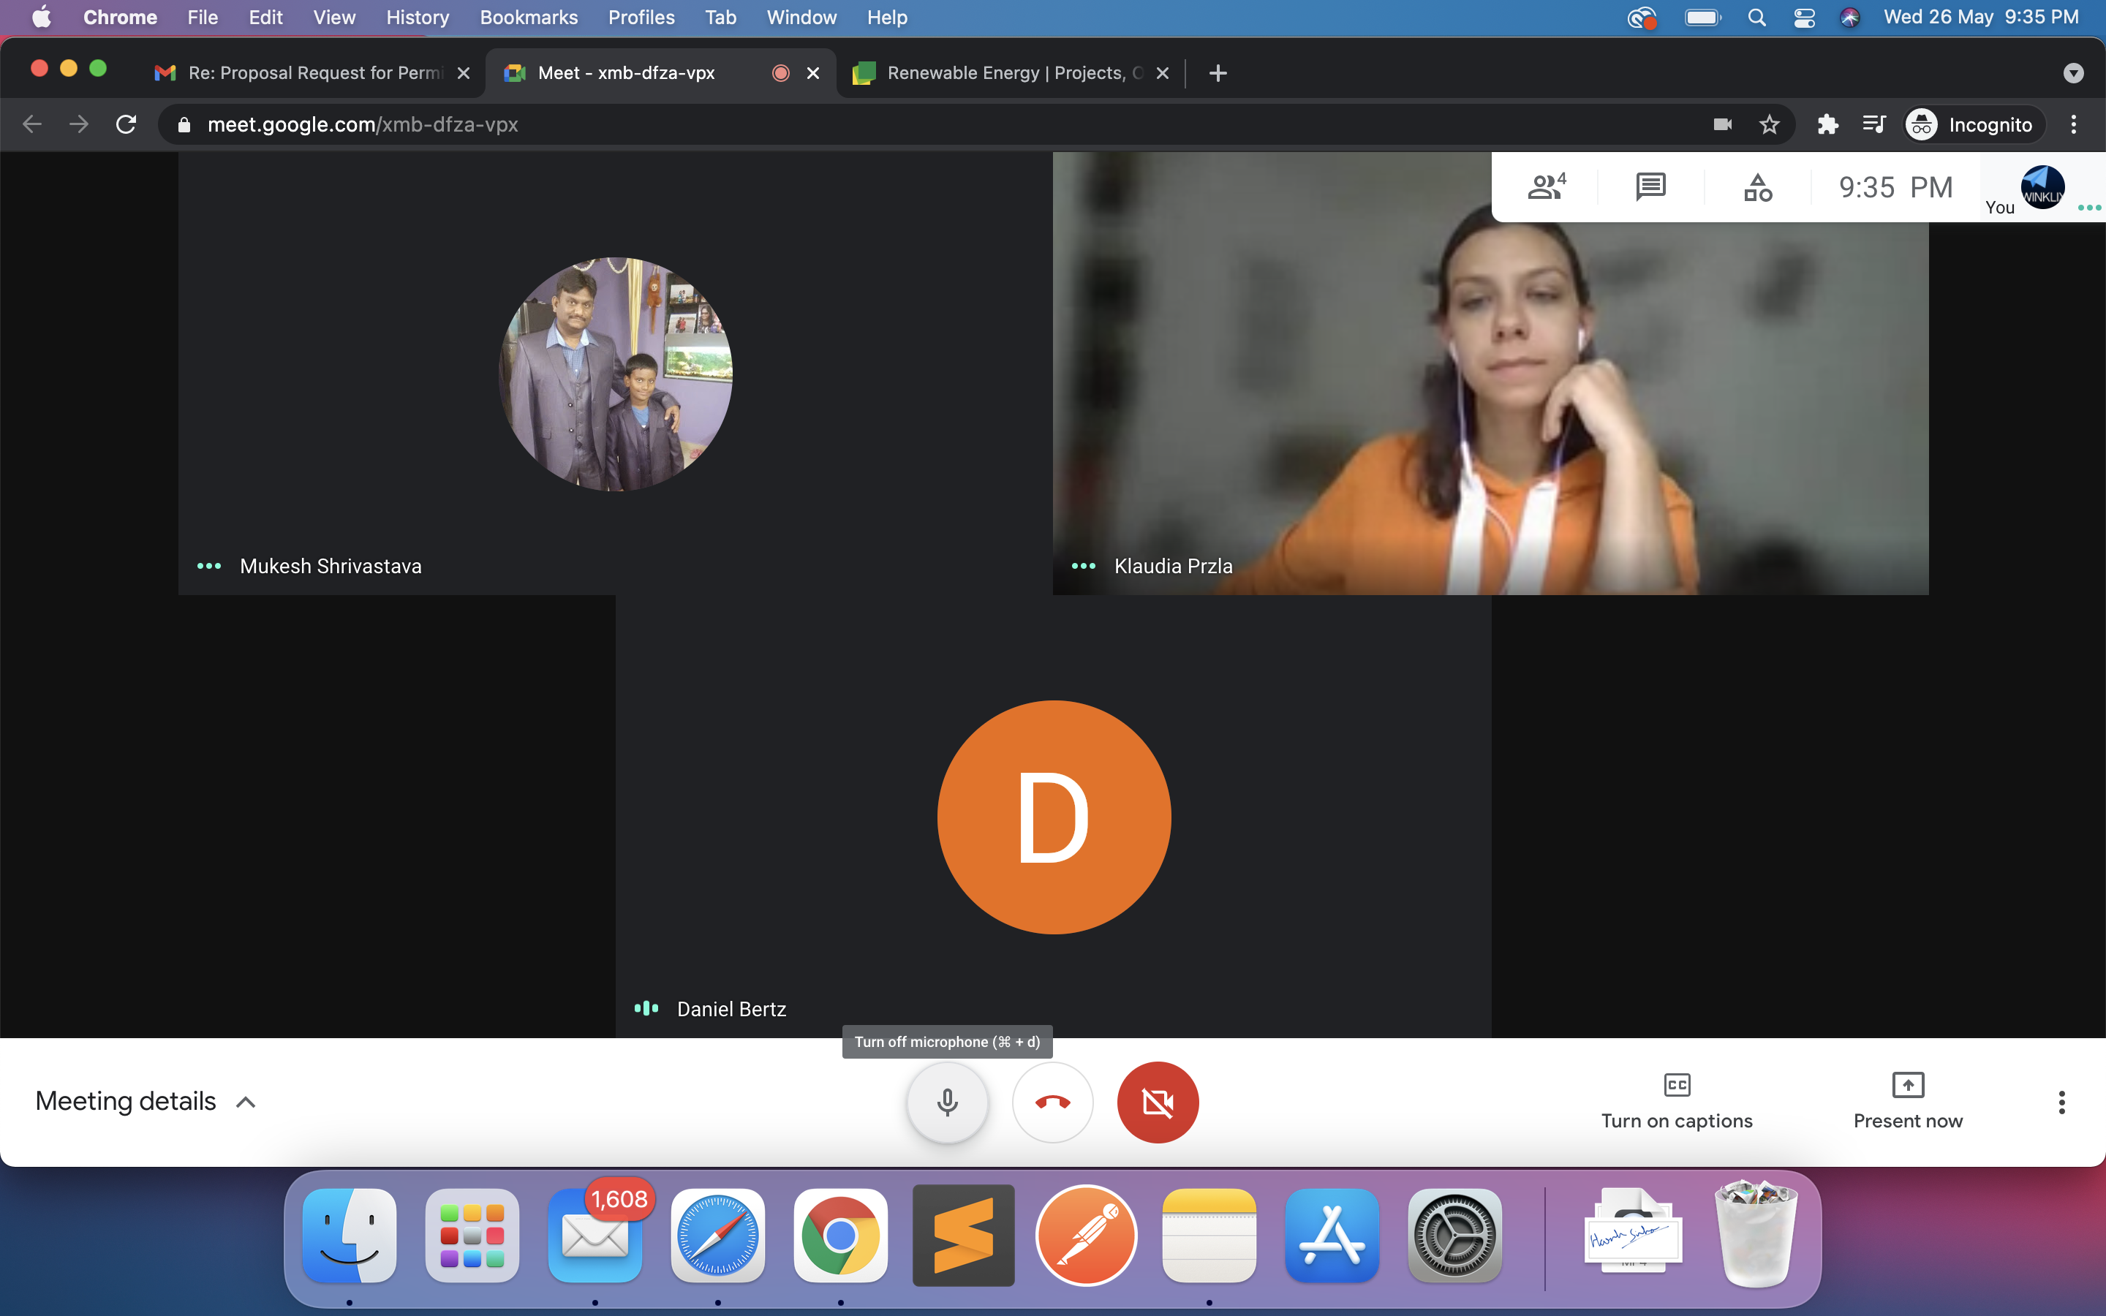Click your self-view avatar thumbnail
The width and height of the screenshot is (2106, 1316).
pos(2042,187)
